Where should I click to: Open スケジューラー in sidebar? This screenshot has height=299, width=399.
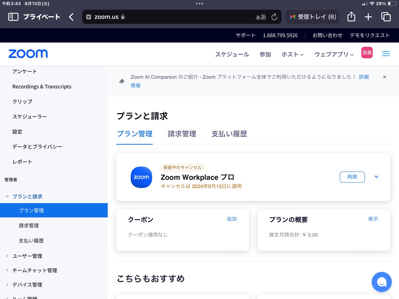30,117
